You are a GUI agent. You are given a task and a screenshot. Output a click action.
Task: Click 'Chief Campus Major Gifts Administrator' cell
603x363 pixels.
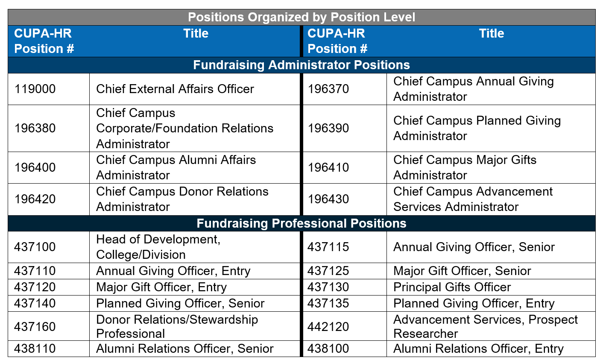pos(465,167)
